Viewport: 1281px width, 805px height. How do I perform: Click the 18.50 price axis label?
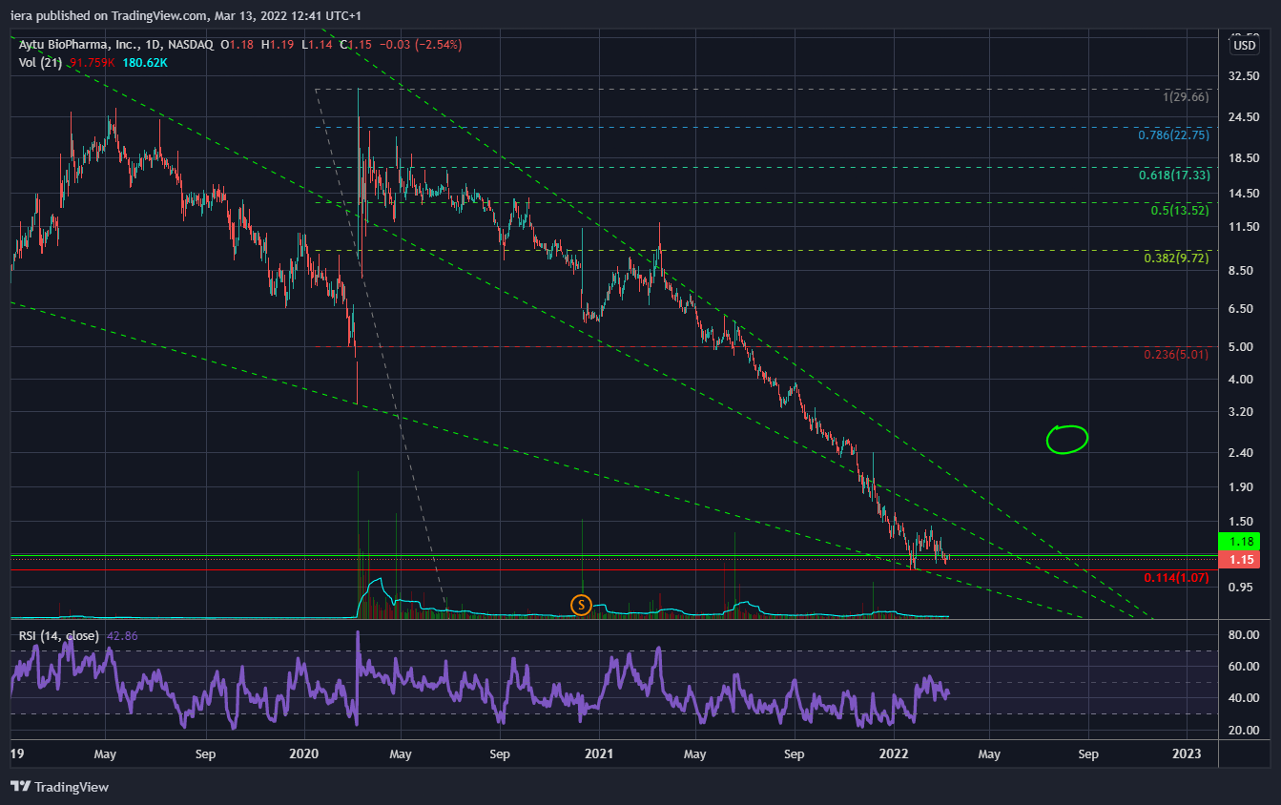pos(1245,158)
